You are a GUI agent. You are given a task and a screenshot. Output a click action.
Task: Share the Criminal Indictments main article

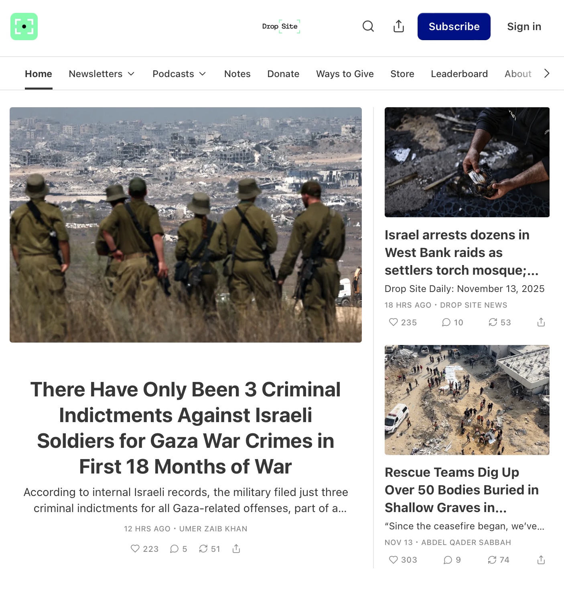[x=236, y=549]
